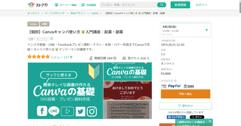Open the オンライン講座 menu
This screenshot has height=126, width=241.
tap(66, 5)
